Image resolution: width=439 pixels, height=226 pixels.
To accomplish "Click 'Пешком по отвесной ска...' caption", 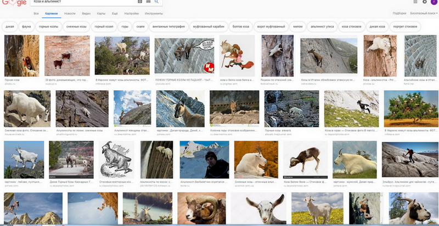I will 277,80.
